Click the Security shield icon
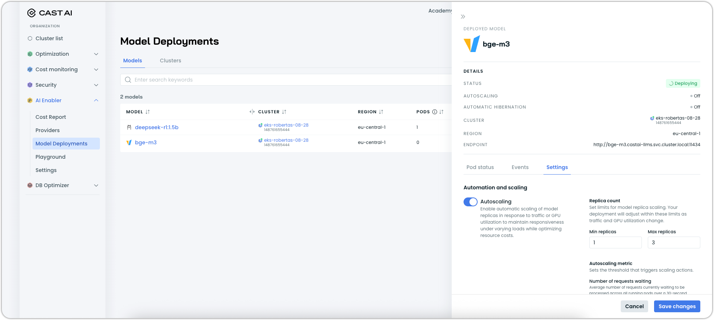714x320 pixels. click(30, 85)
